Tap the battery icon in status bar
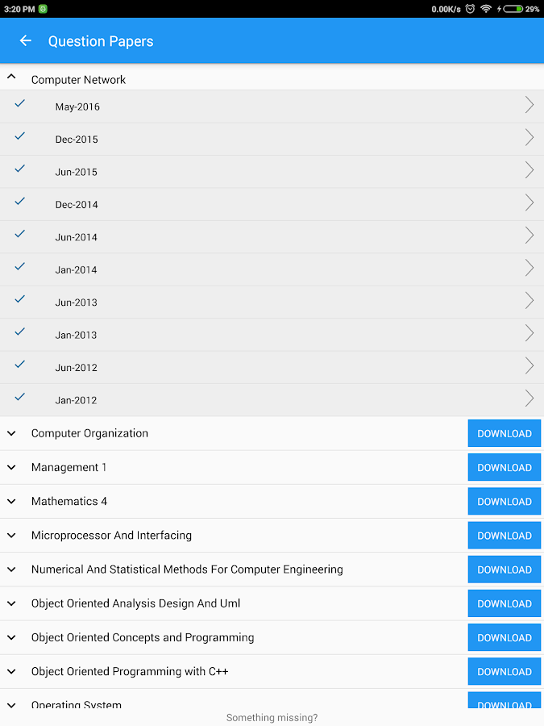 pos(513,9)
